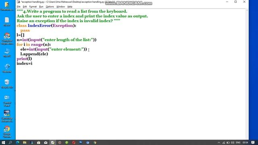Click the red Bandicam recorder taskbar icon
Viewport: 258px width, 145px height.
pos(74,142)
